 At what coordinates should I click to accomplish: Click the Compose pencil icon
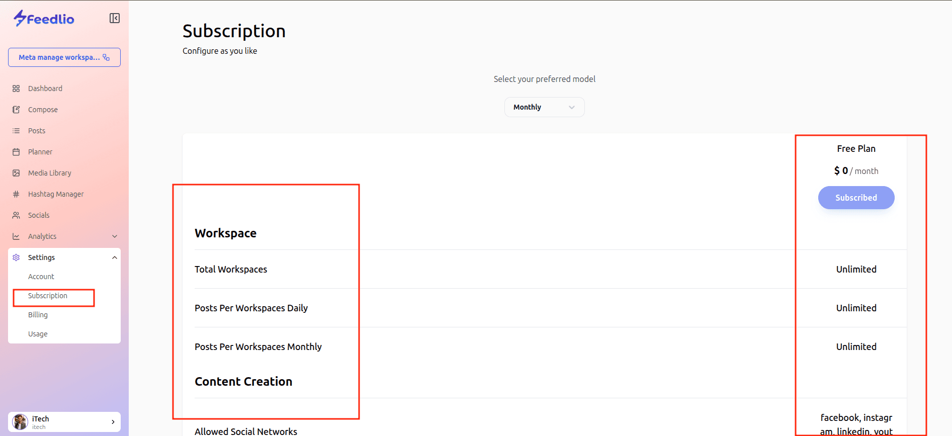click(16, 110)
